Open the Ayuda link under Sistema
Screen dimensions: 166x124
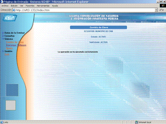click(x=9, y=48)
